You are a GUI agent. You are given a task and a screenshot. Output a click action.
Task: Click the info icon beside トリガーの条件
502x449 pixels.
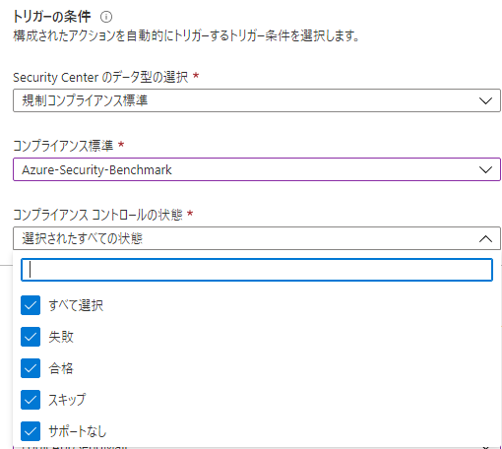coord(106,17)
